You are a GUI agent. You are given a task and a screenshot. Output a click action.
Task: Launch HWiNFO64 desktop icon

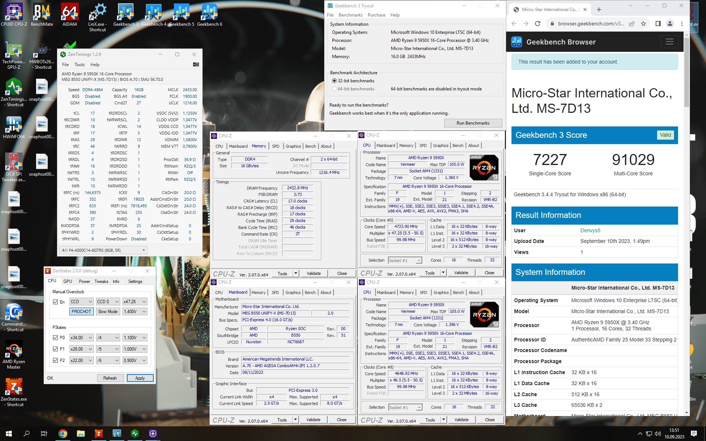(14, 128)
